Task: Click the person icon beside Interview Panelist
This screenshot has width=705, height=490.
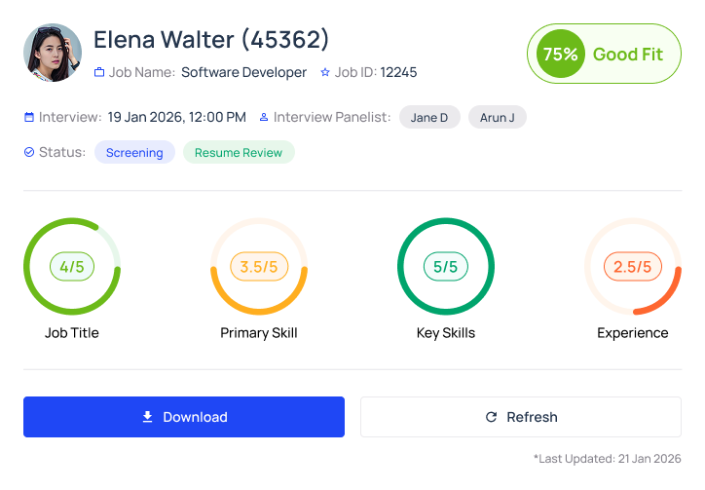Action: click(264, 118)
